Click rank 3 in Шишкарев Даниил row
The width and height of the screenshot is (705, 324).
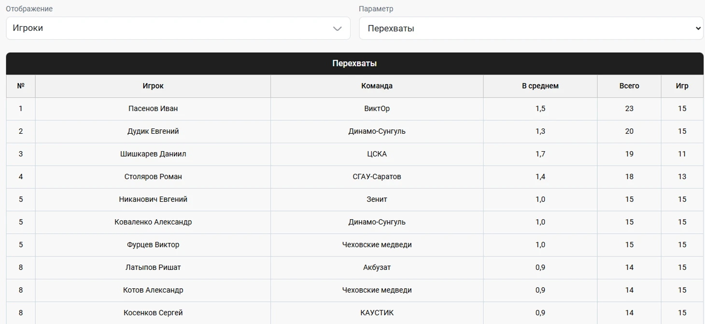21,154
